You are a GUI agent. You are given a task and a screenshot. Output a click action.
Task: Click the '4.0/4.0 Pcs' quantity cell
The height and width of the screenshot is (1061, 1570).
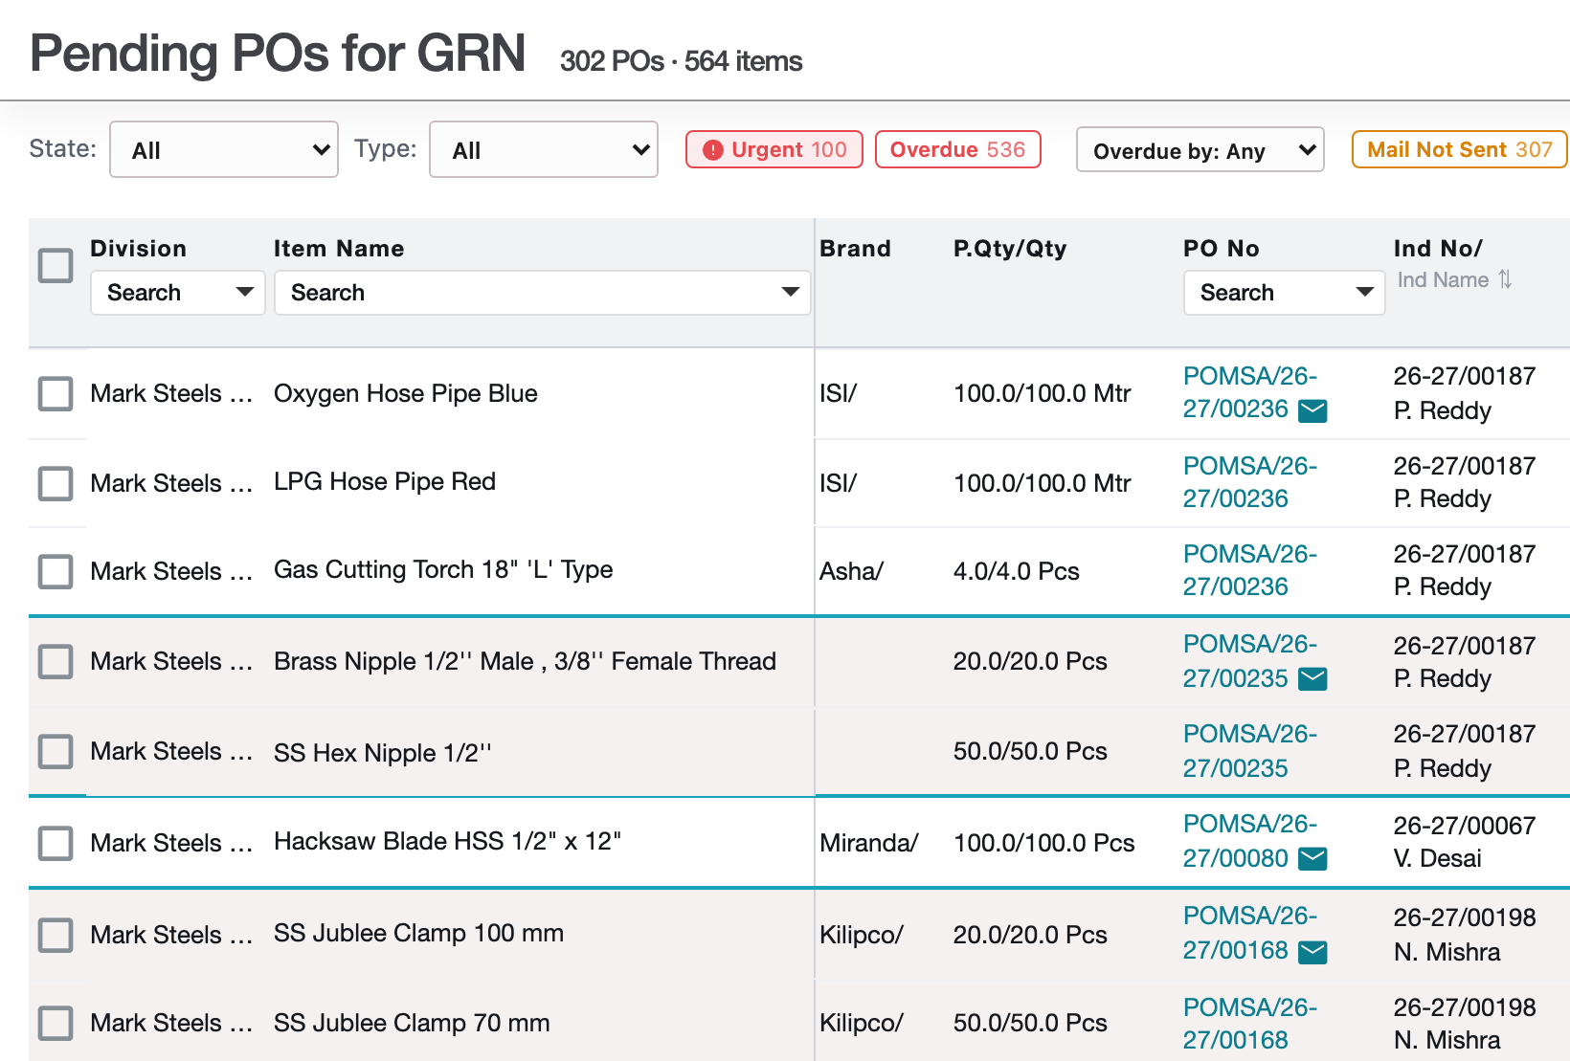[1016, 571]
